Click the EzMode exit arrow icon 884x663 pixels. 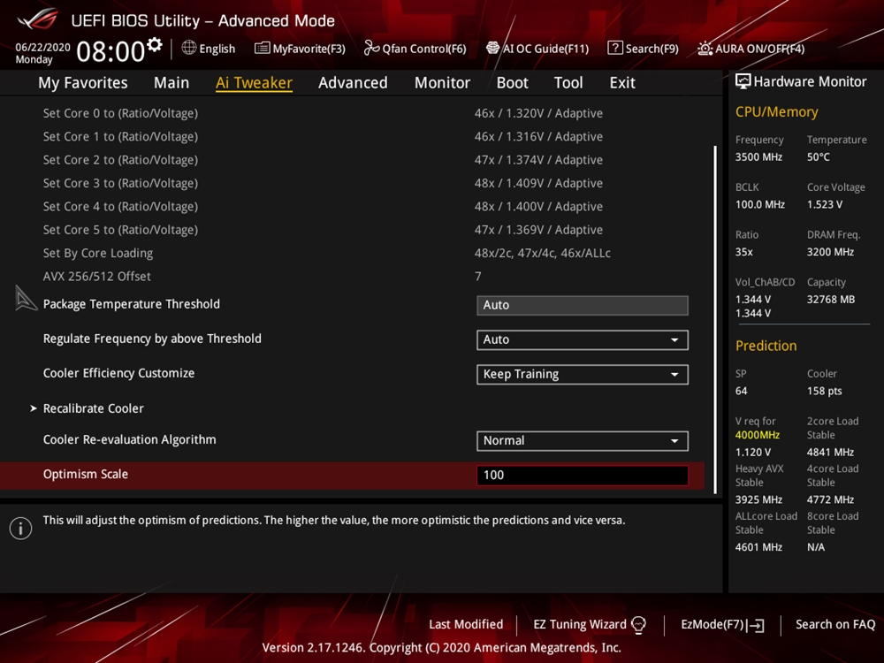[756, 625]
